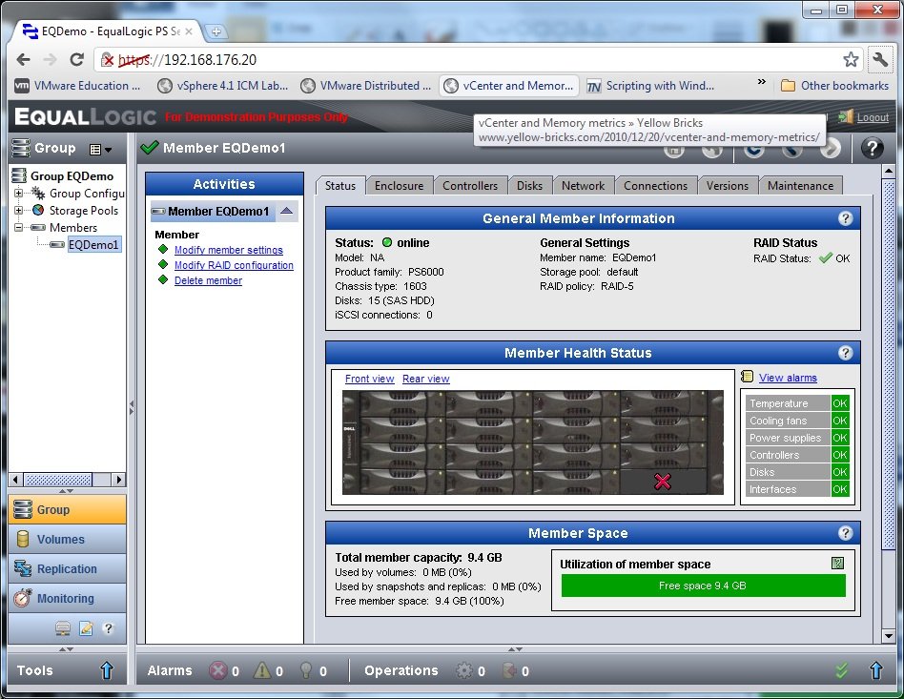Open a new browser tab
Screen dimensions: 904x699
(x=216, y=31)
